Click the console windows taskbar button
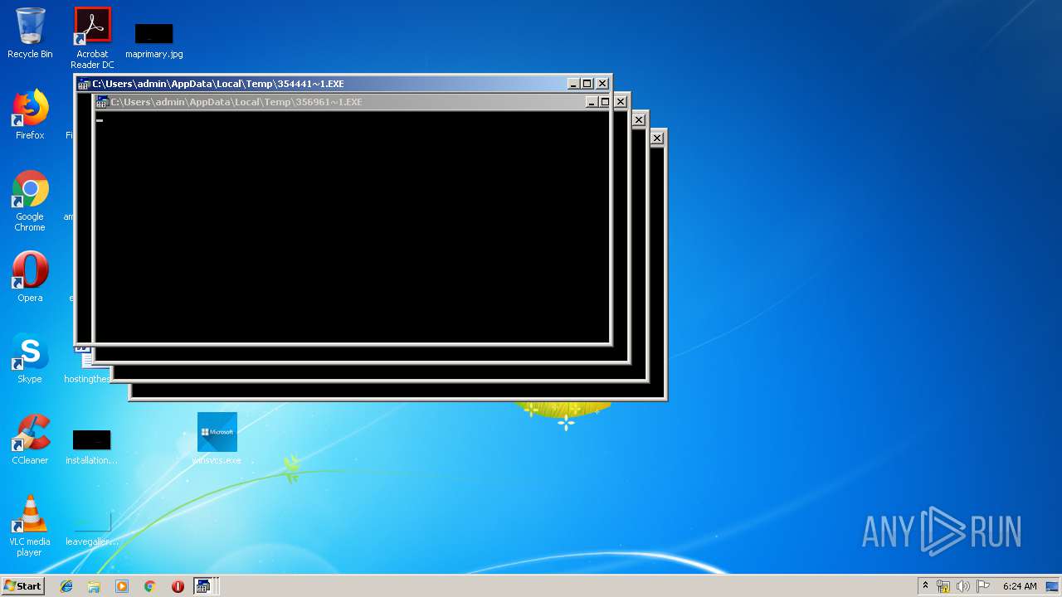 [205, 586]
